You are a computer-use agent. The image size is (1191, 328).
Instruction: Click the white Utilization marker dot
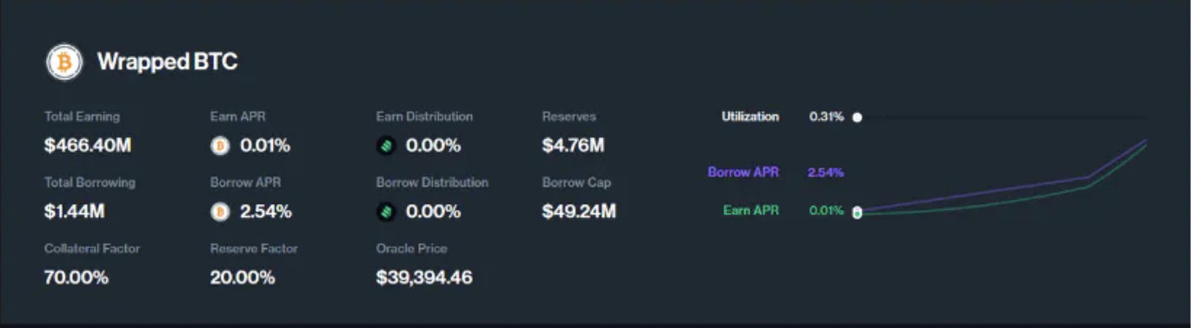tap(857, 117)
